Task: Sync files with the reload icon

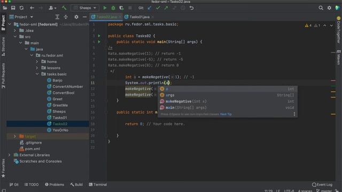Action: 21,8
